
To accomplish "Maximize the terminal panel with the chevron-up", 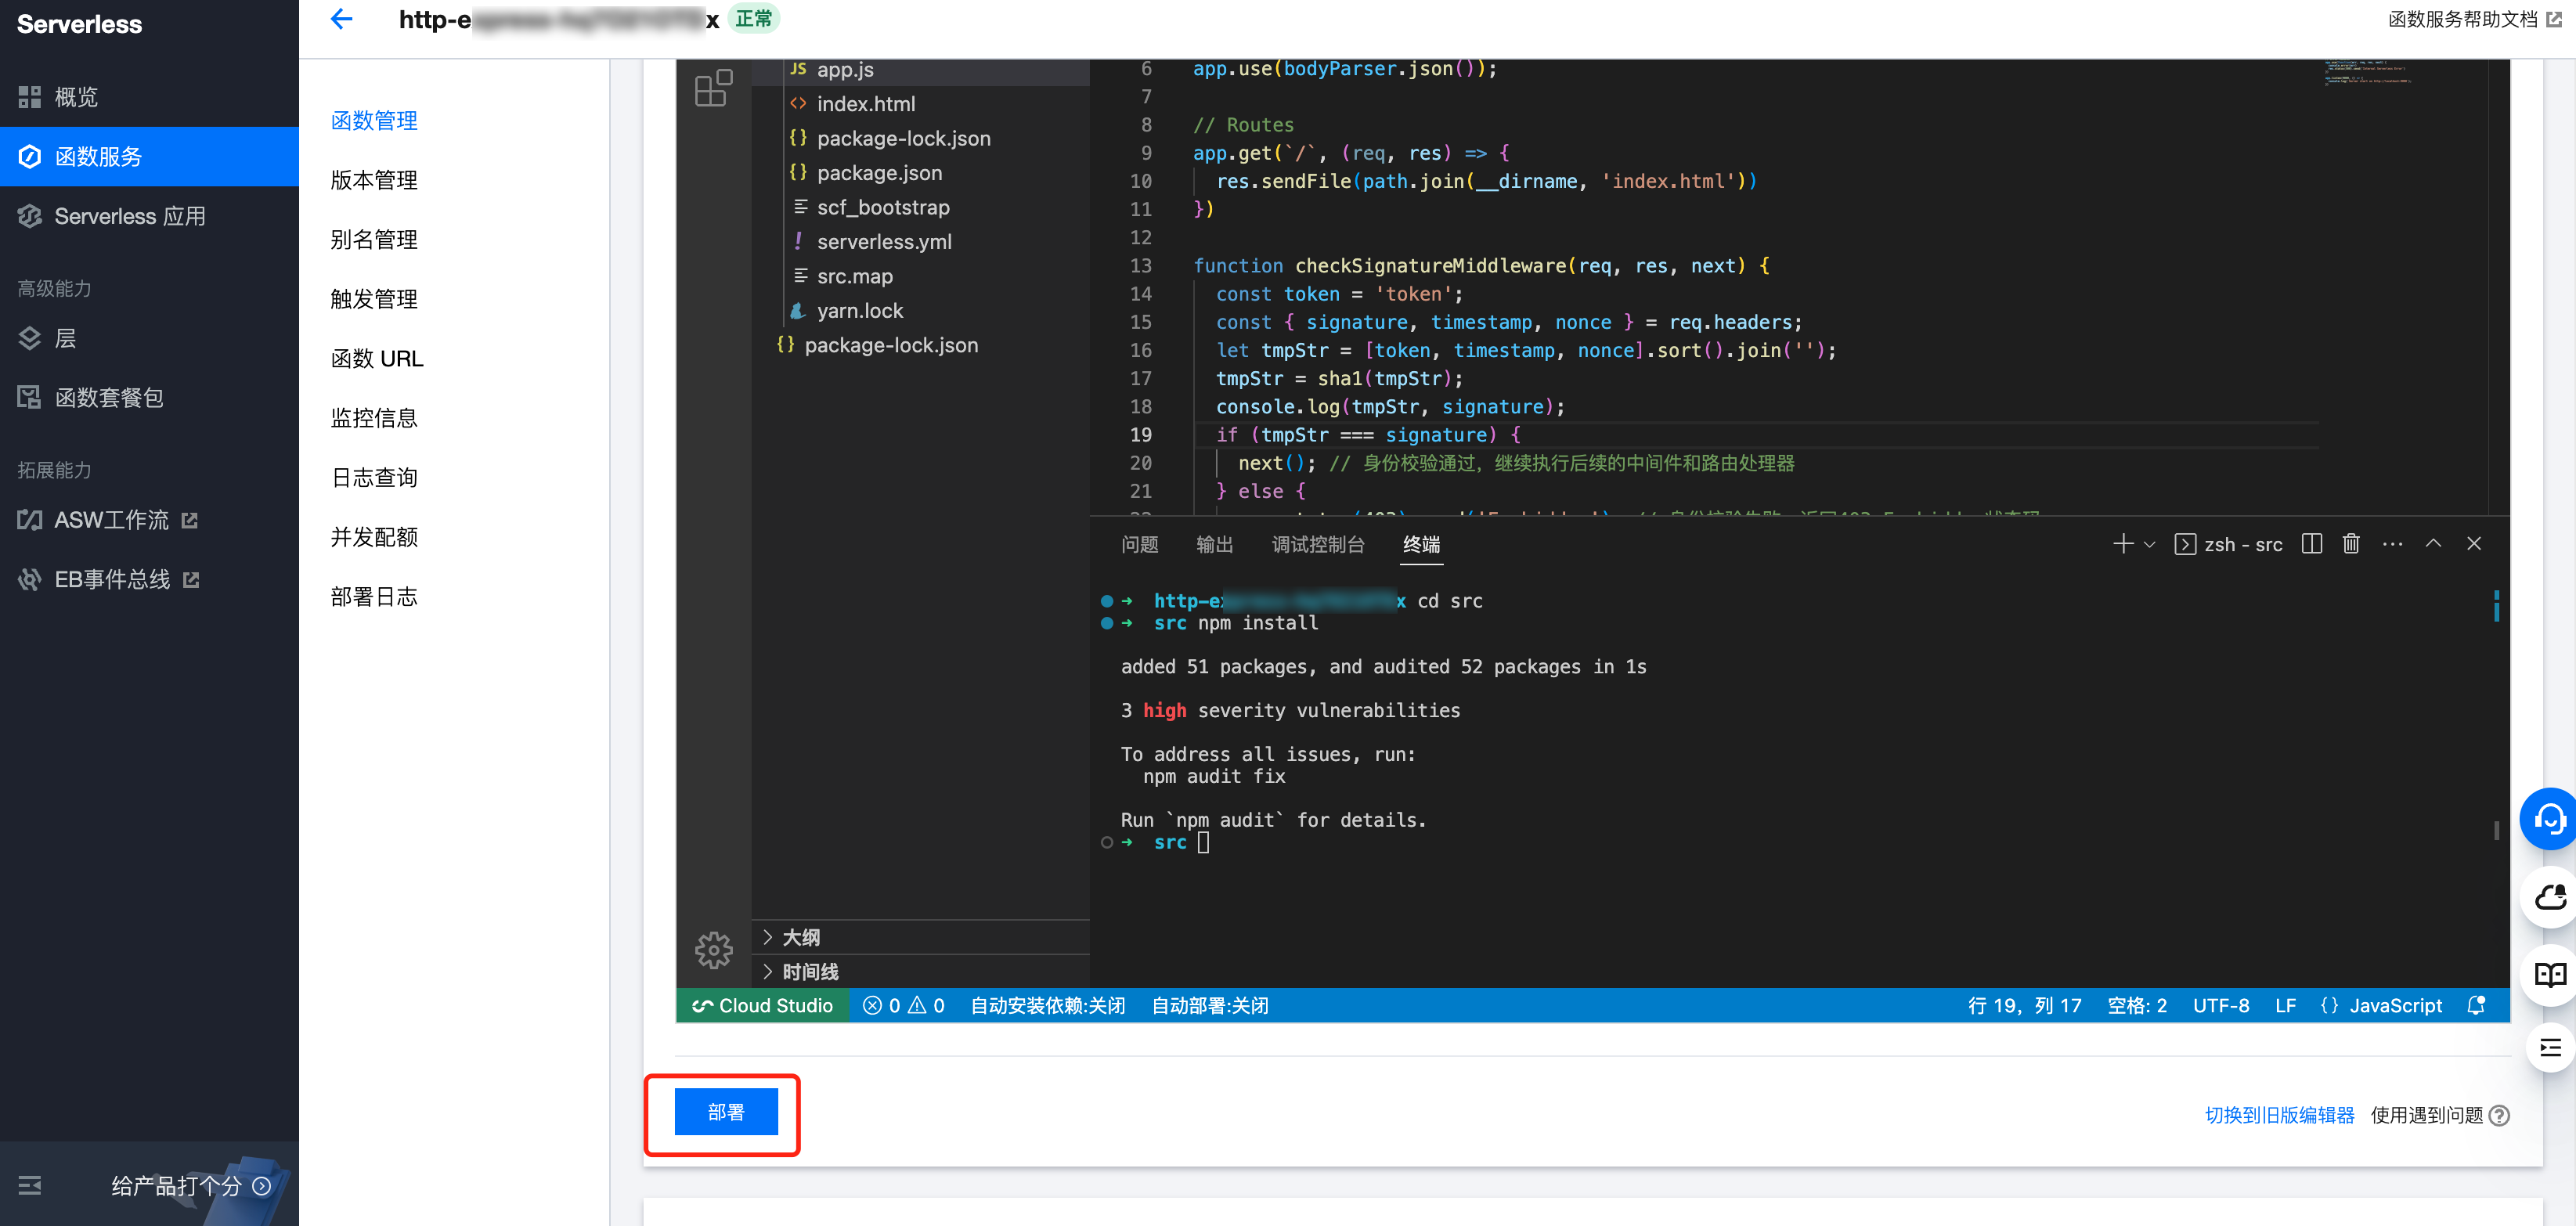I will [2433, 544].
